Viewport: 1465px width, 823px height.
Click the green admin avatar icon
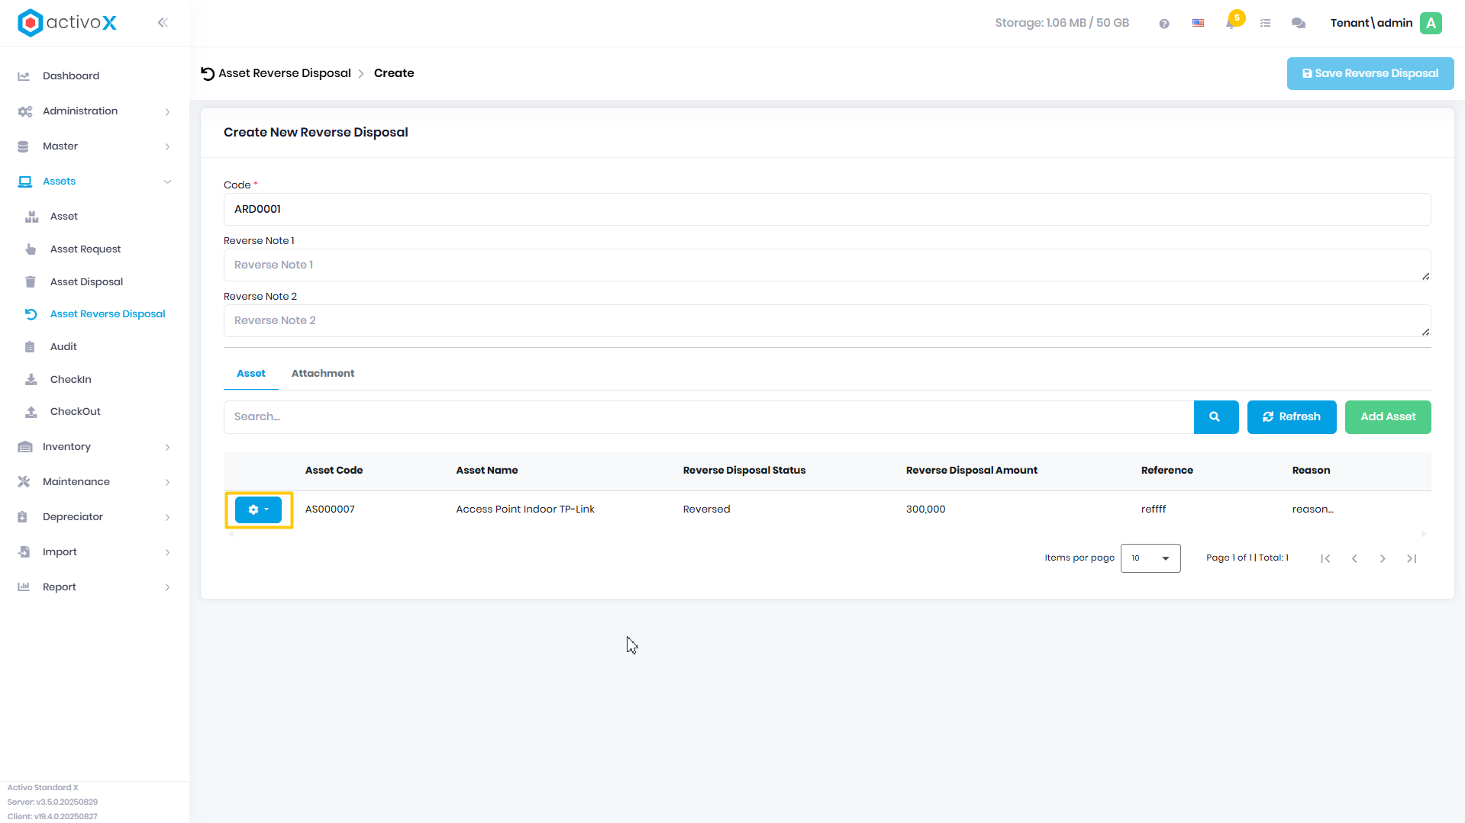pyautogui.click(x=1431, y=23)
